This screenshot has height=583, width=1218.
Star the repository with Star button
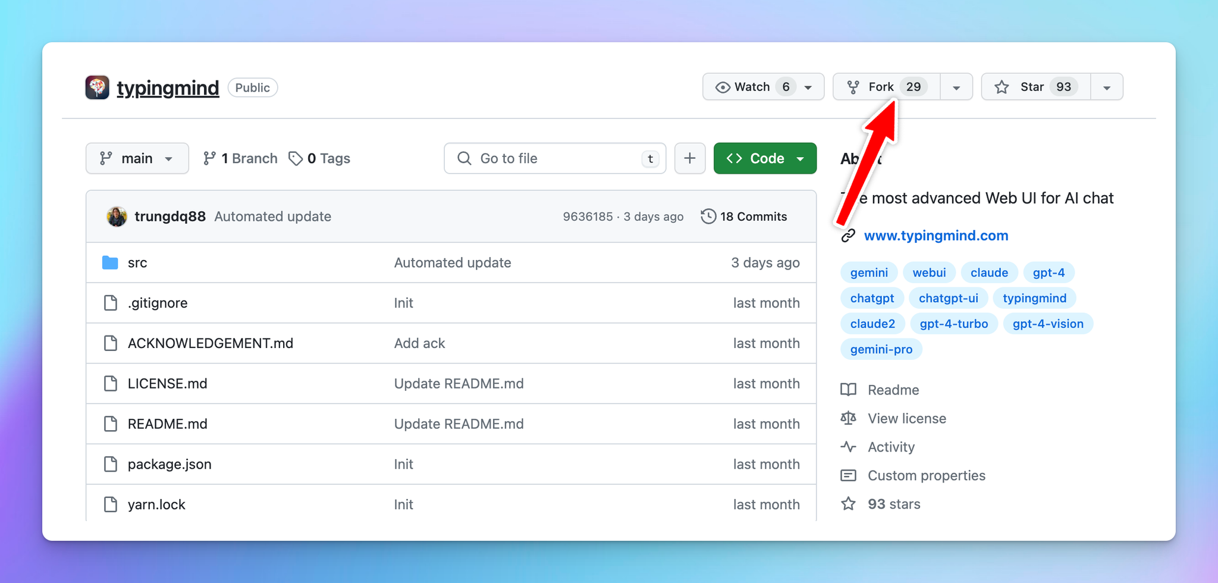click(1036, 87)
